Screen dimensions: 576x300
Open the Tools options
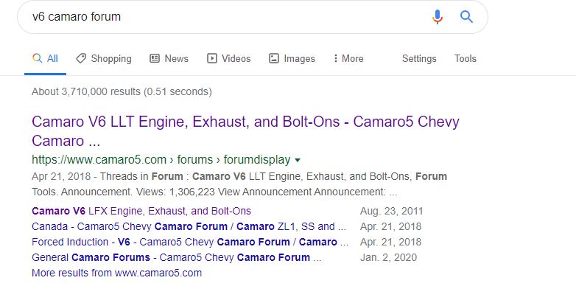tap(465, 58)
